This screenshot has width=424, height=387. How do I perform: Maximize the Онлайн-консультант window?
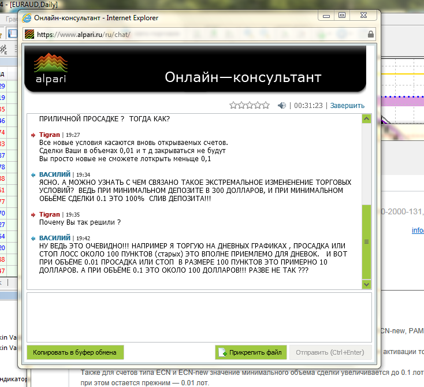[x=342, y=16]
